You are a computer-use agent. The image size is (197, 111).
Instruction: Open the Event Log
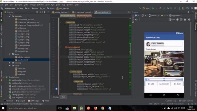[x=171, y=101]
